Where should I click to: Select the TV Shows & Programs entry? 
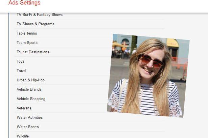[x=90, y=24]
